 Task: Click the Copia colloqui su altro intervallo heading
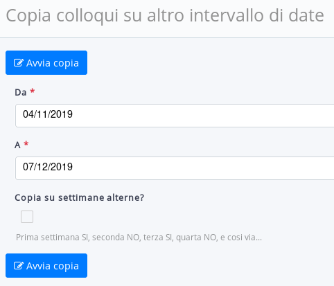tap(165, 16)
